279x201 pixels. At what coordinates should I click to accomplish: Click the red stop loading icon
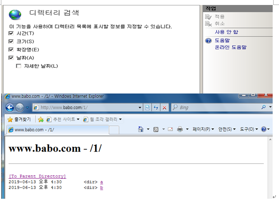[x=164, y=108]
